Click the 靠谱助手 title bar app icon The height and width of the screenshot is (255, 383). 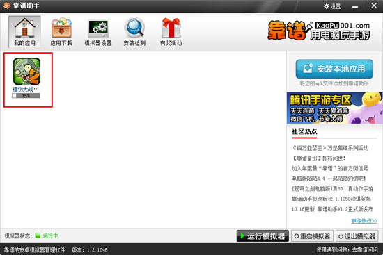pyautogui.click(x=6, y=6)
